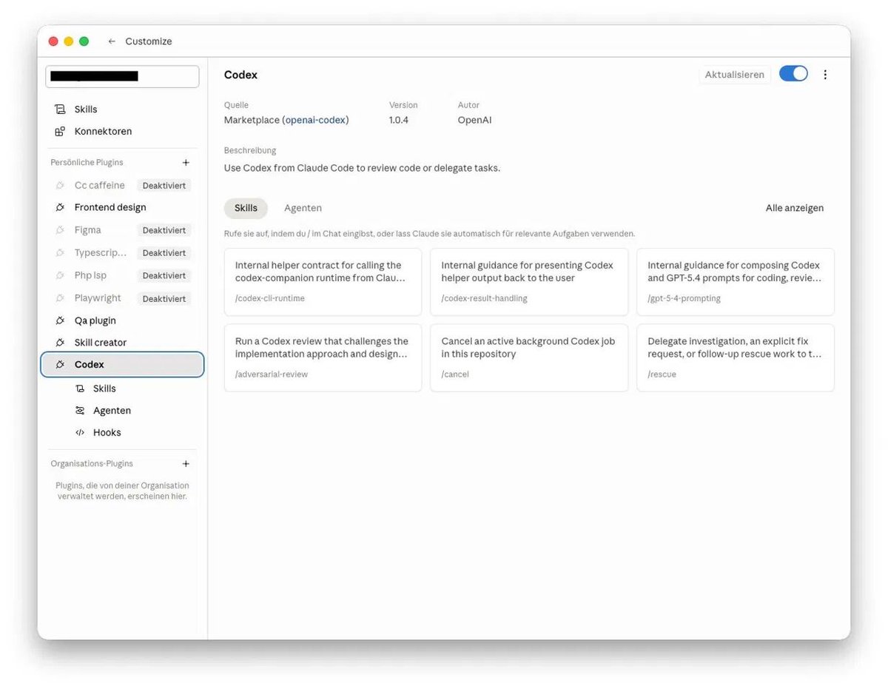Click the plug icon beside Qa plugin

click(x=60, y=320)
